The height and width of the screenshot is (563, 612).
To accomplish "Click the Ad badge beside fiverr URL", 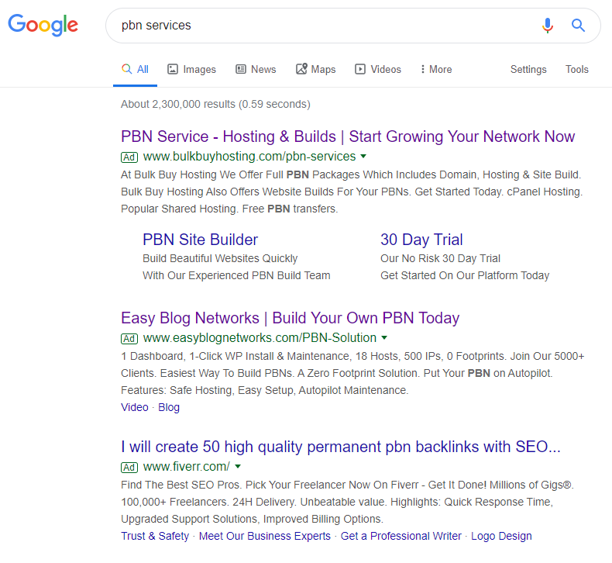I will [129, 468].
